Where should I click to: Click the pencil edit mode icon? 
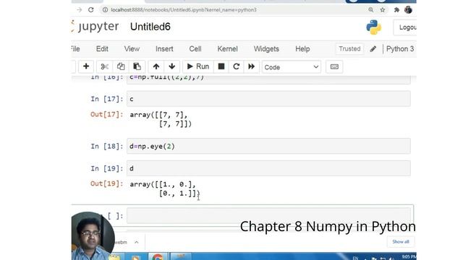pos(373,49)
